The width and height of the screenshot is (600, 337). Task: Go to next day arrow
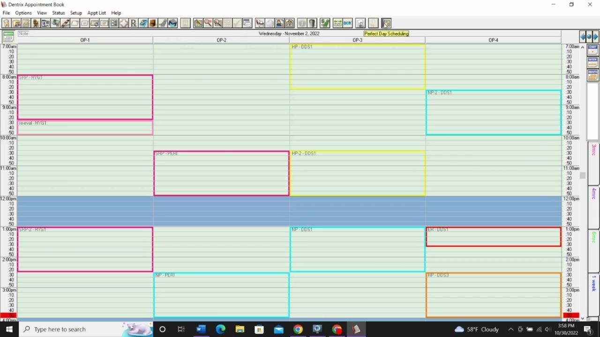tap(596, 37)
